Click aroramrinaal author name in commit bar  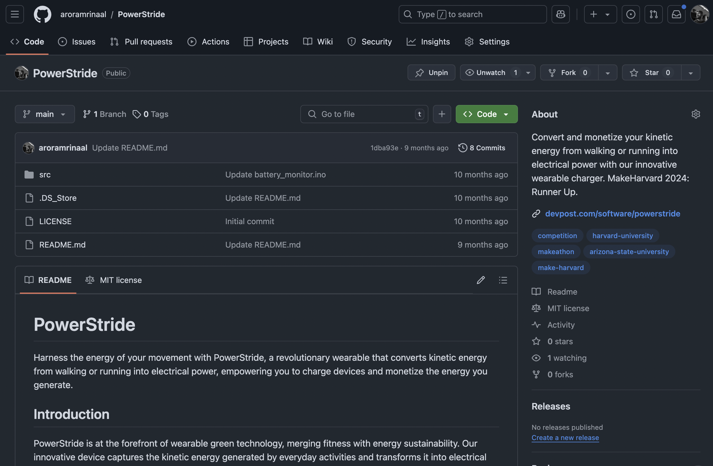(63, 148)
